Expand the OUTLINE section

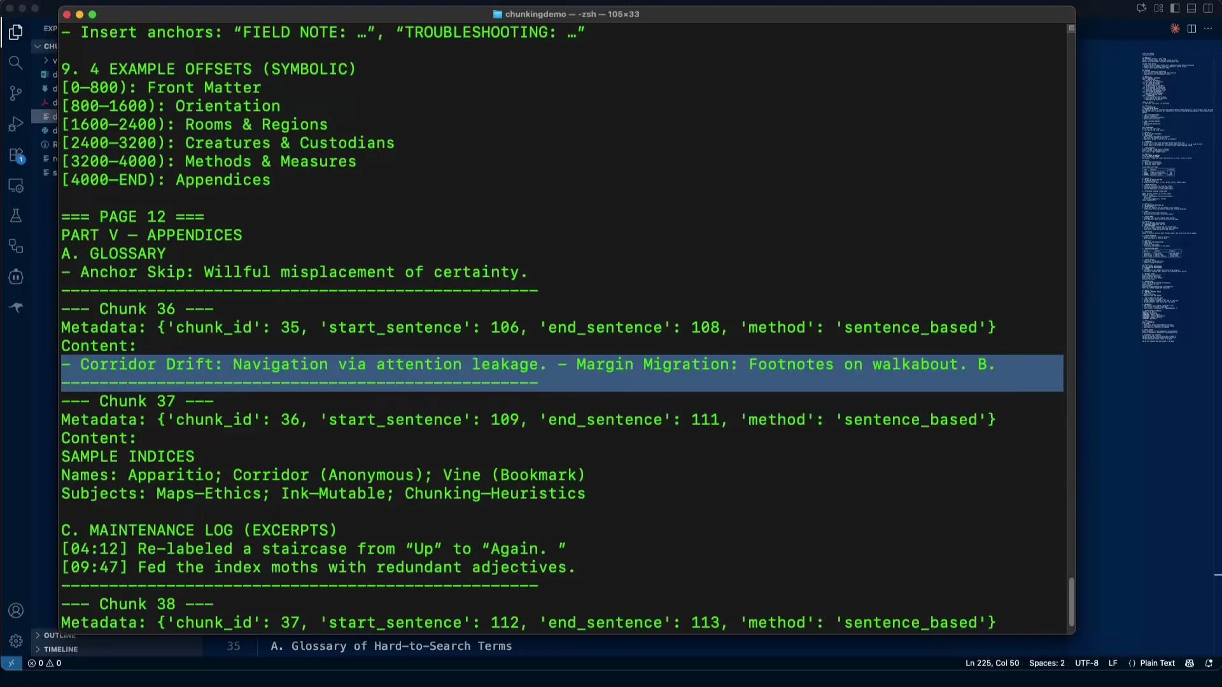(x=56, y=635)
